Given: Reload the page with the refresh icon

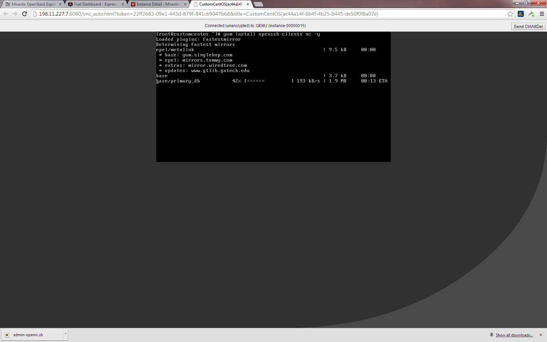Looking at the screenshot, I should click(x=24, y=14).
